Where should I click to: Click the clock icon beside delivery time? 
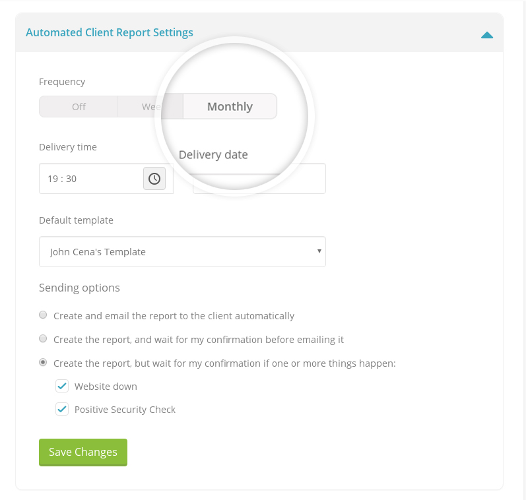(x=154, y=179)
